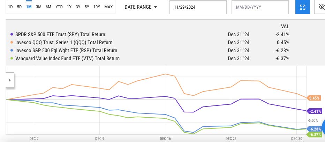The image size is (325, 142).
Task: Select the 6M time range
Action: (x=48, y=7)
